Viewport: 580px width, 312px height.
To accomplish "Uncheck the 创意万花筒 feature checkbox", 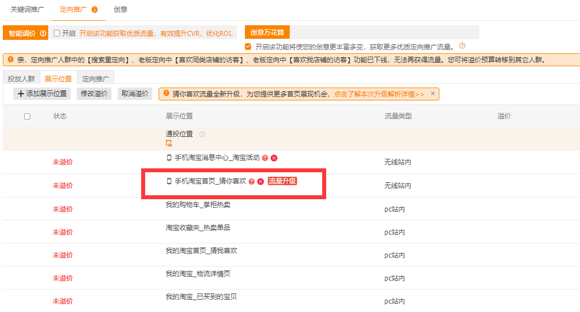I will coord(248,47).
